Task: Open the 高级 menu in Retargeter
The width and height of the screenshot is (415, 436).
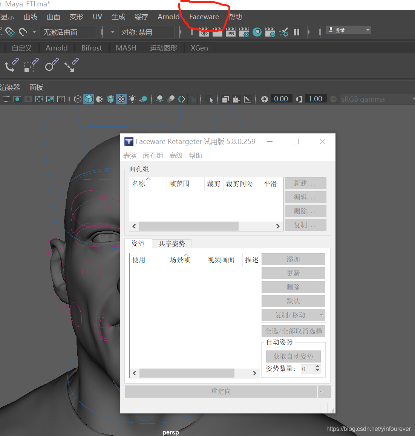Action: click(176, 155)
